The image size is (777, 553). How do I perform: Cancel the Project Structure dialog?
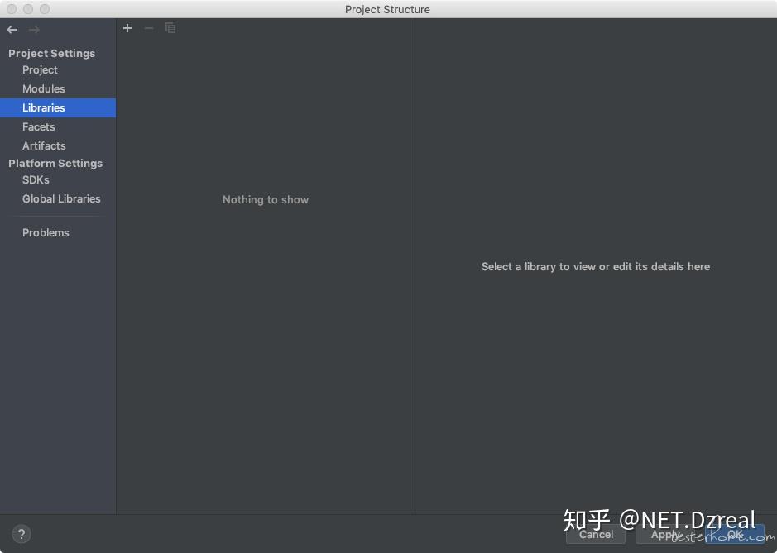pos(595,535)
